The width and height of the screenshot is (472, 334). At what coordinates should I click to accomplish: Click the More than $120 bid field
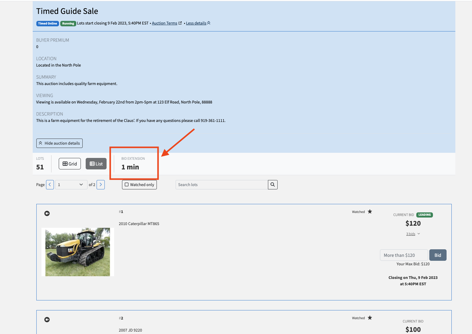404,255
